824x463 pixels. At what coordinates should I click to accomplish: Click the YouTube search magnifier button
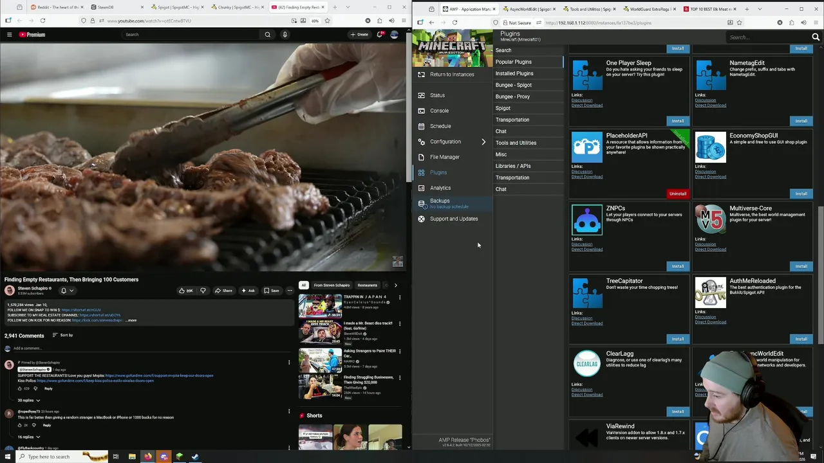click(x=268, y=35)
